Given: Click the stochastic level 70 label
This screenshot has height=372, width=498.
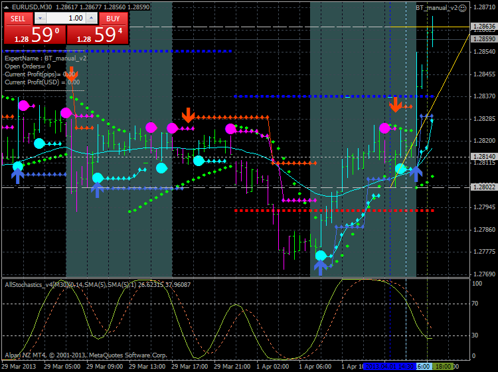Looking at the screenshot, I should (475, 304).
